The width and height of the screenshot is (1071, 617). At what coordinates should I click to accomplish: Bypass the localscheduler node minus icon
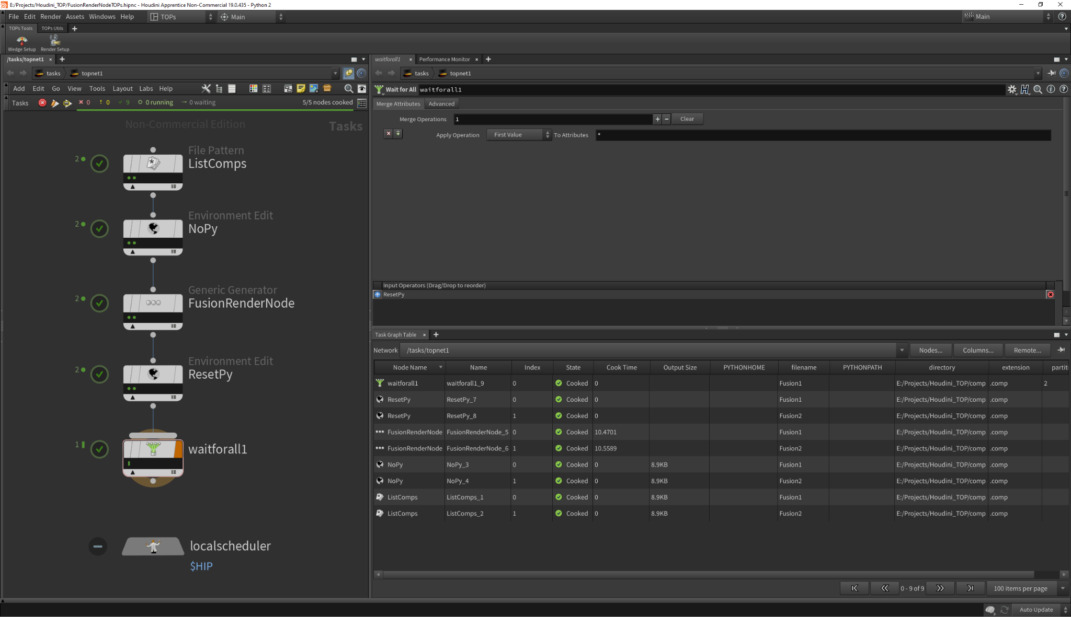click(x=98, y=546)
